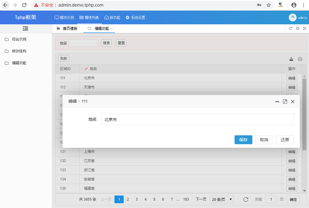Maximize the 编辑 > 111 dialog
The width and height of the screenshot is (309, 208).
tap(285, 101)
